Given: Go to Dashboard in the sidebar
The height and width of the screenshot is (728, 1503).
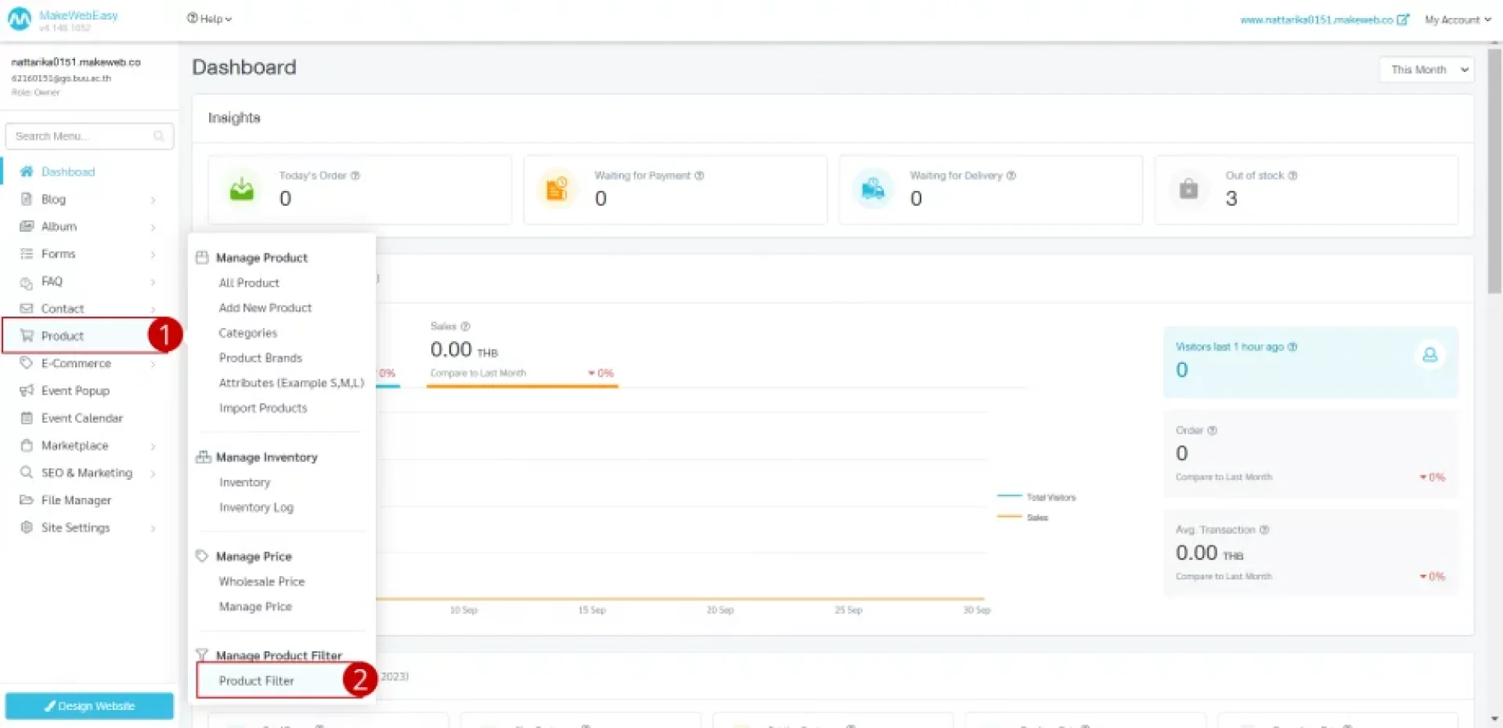Looking at the screenshot, I should pyautogui.click(x=67, y=172).
